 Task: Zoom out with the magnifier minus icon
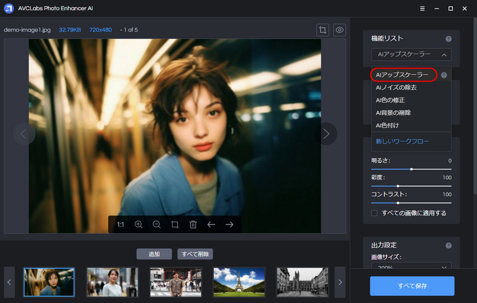tap(157, 224)
